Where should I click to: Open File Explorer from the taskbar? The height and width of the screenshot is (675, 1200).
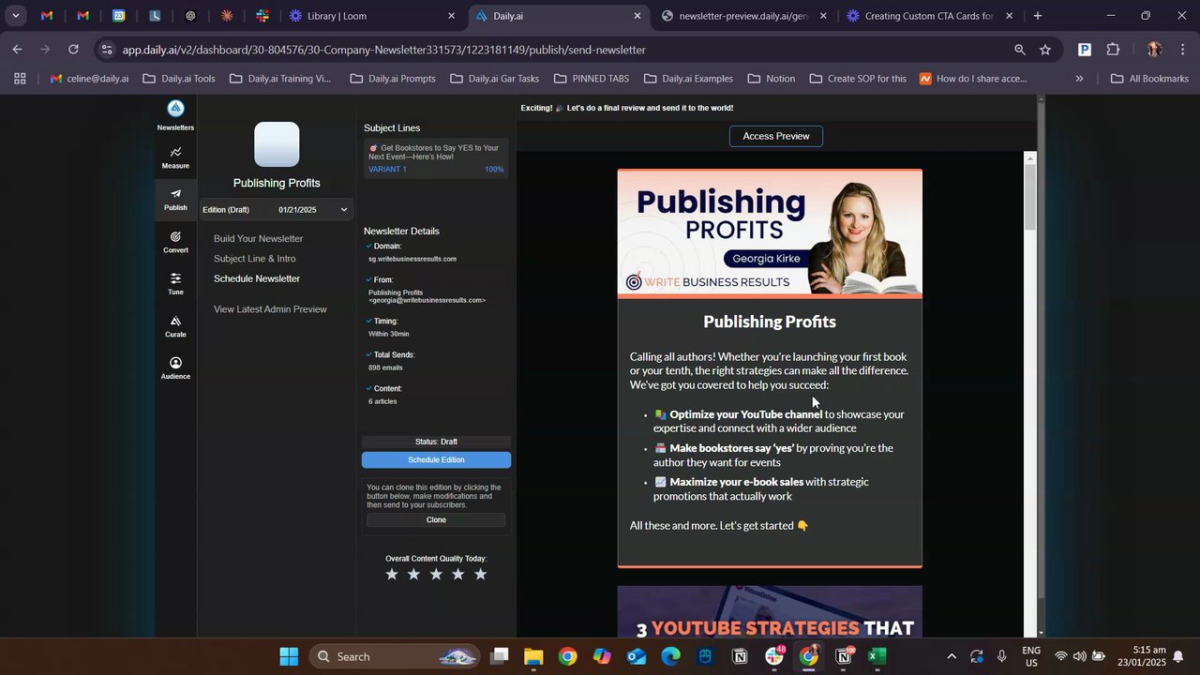tap(533, 656)
